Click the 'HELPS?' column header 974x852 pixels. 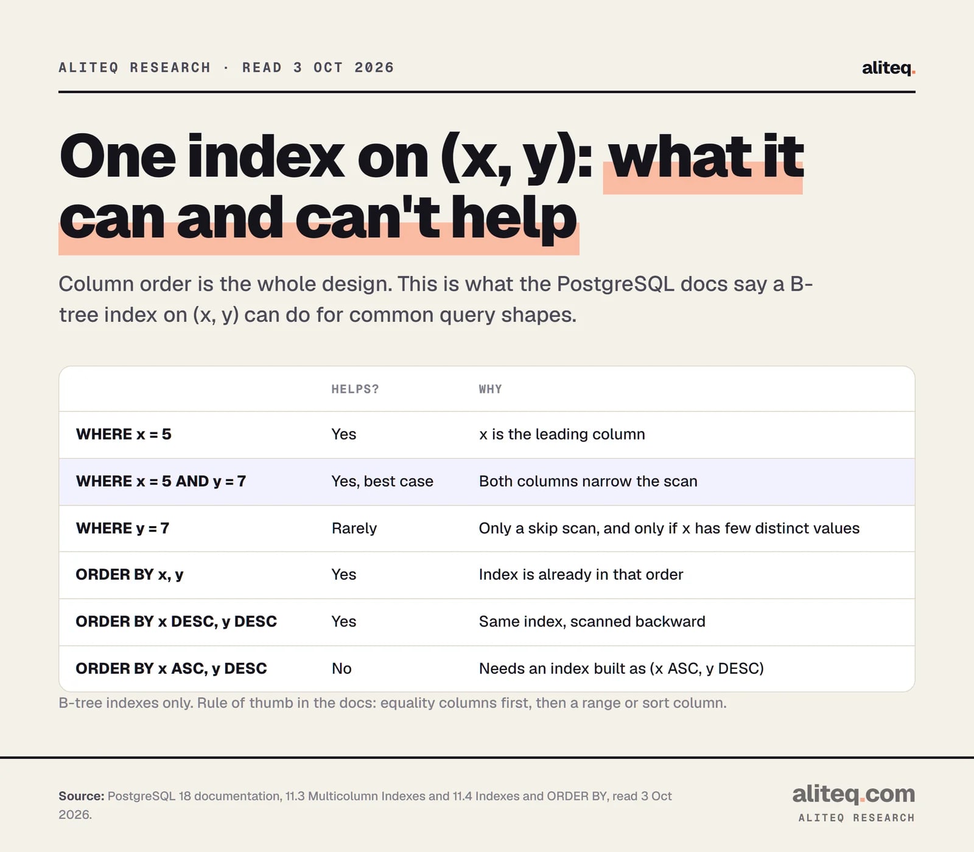pos(355,389)
